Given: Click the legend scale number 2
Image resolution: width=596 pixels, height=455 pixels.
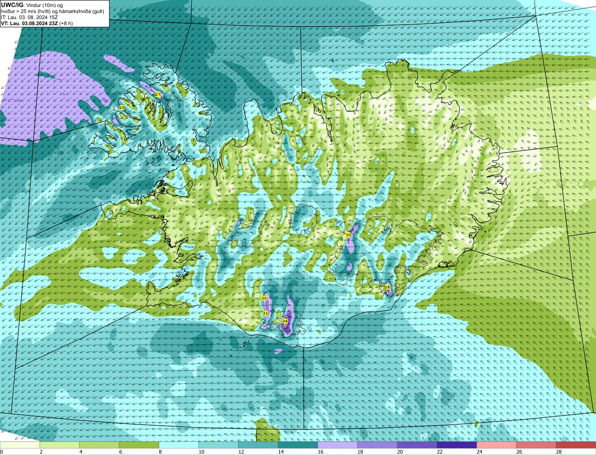Looking at the screenshot, I should tap(41, 452).
